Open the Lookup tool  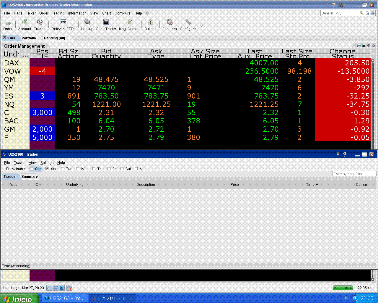(87, 22)
